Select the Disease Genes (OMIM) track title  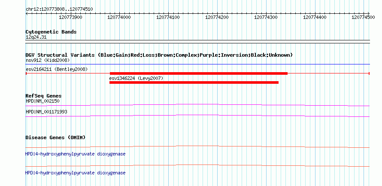pyautogui.click(x=55, y=137)
